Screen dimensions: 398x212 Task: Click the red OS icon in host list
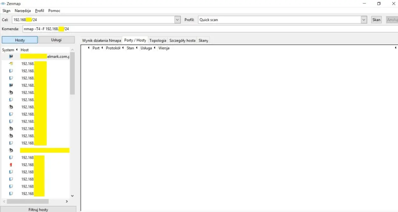(x=11, y=165)
